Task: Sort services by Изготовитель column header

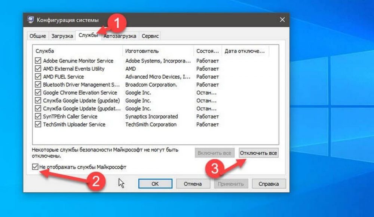Action: point(157,51)
